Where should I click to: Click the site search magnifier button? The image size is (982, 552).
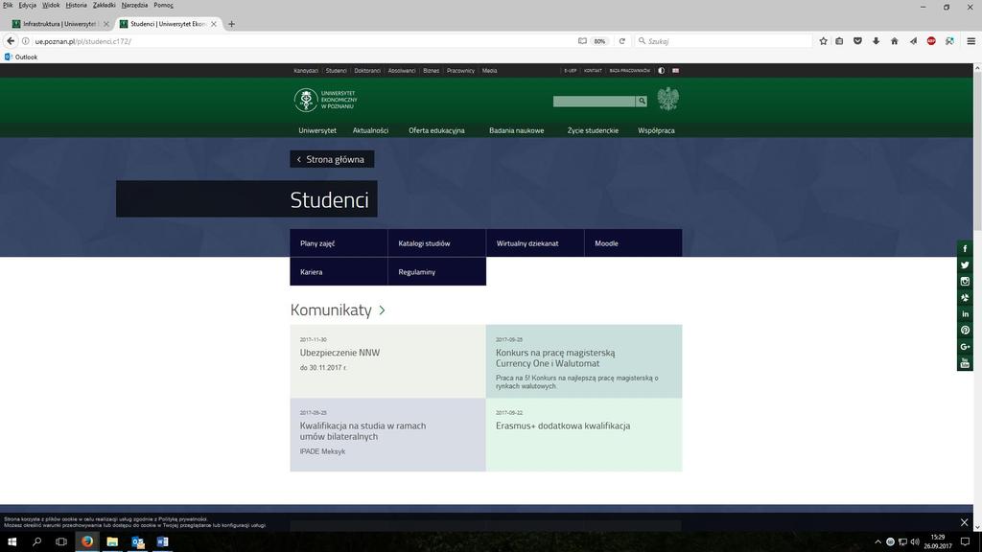[x=642, y=101]
